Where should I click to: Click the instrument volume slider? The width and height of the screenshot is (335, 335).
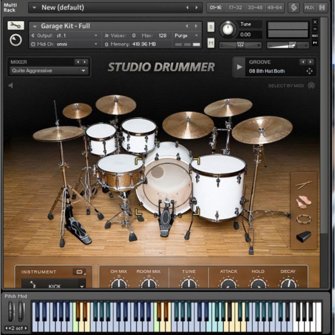[x=288, y=45]
